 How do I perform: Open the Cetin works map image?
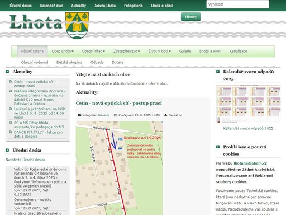pos(120,168)
